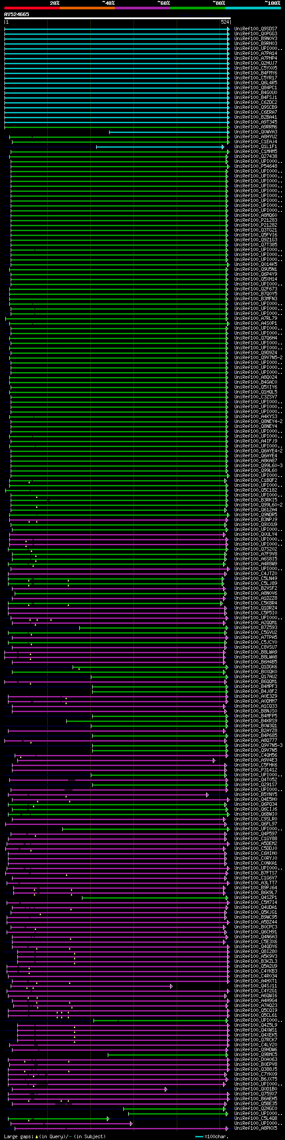The height and width of the screenshot is (1140, 285).
Task: Select label UniRef100_A5DEM2
Action: pos(256,844)
